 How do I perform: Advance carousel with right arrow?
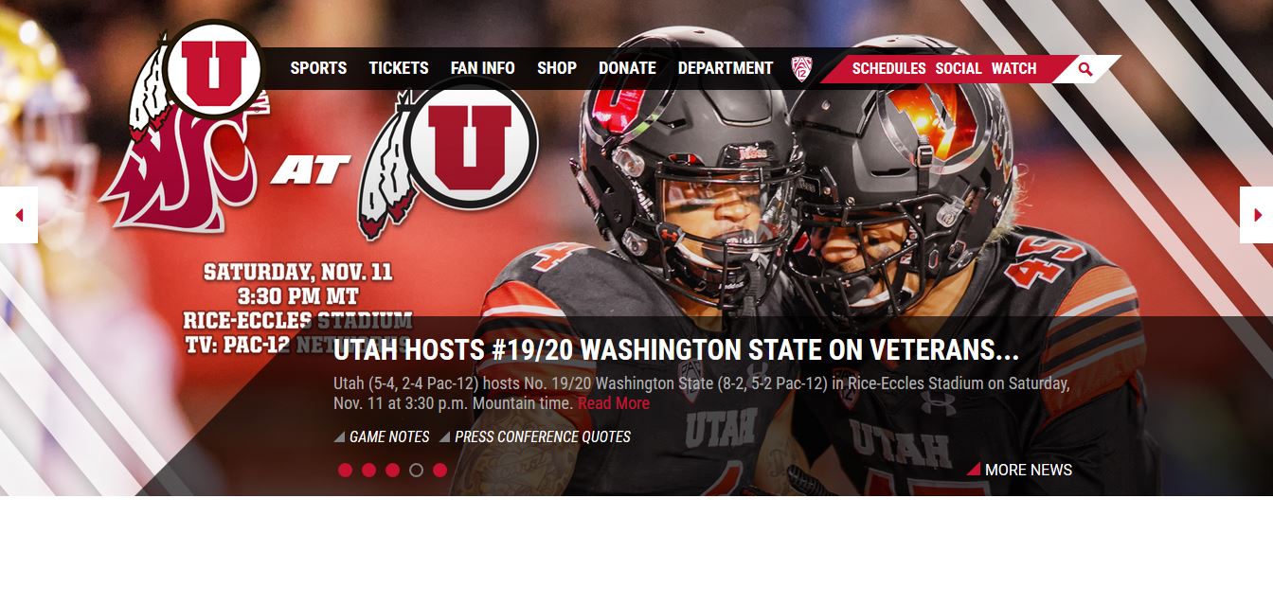click(x=1256, y=215)
